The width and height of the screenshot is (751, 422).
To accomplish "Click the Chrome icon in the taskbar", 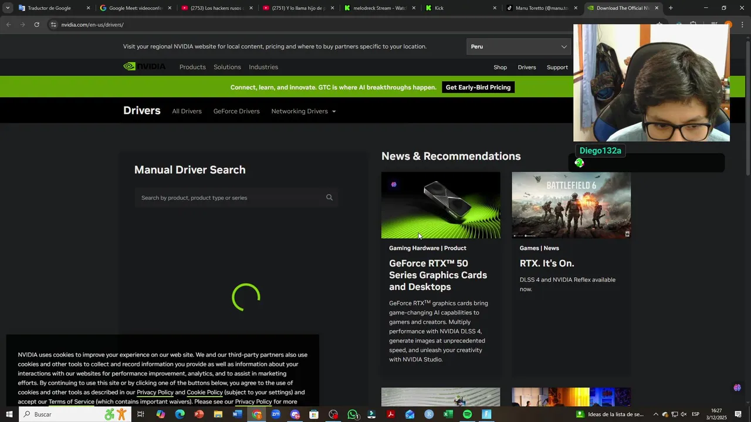I will click(256, 414).
